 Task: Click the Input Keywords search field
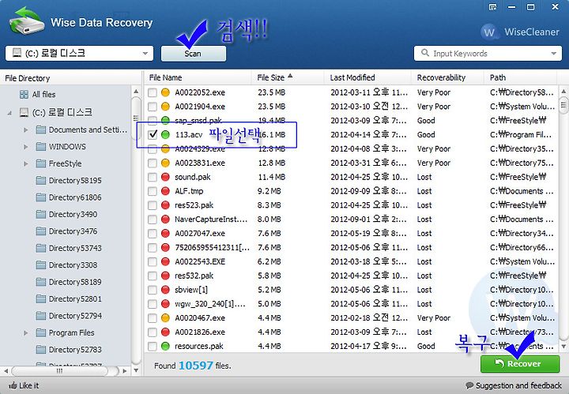pyautogui.click(x=488, y=53)
